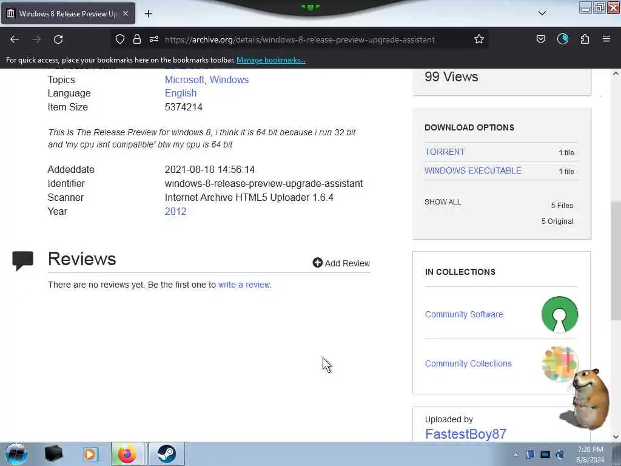
Task: Follow the write a review link
Action: (244, 285)
